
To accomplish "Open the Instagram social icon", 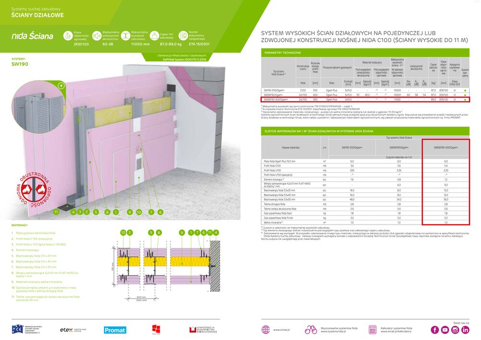I will click(x=455, y=329).
